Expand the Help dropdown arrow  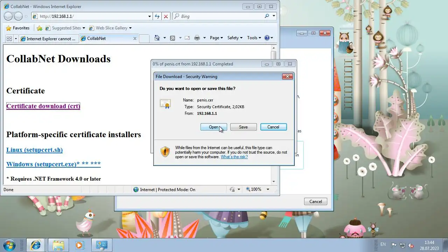[272, 38]
